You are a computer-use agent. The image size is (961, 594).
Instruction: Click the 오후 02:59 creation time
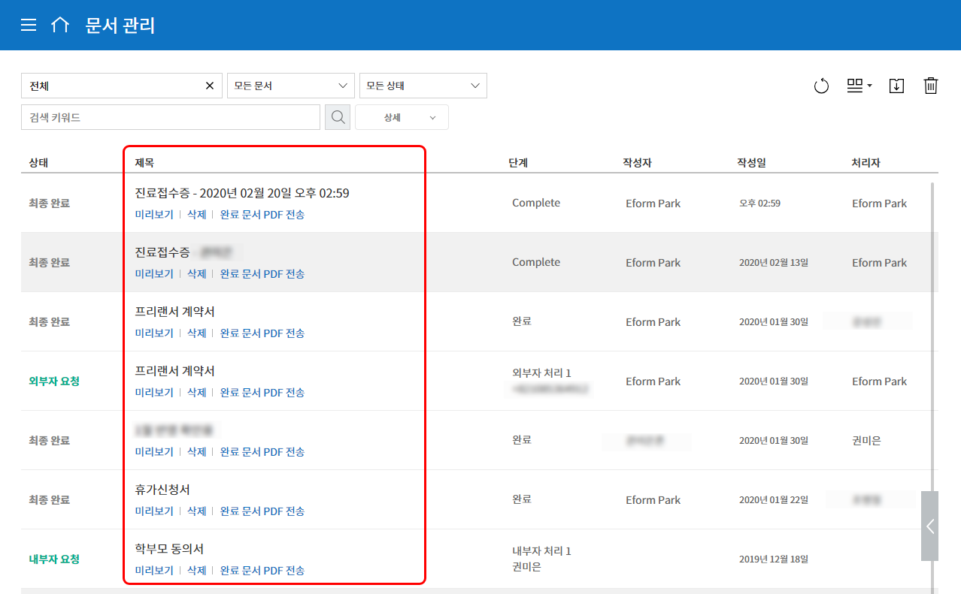(759, 204)
